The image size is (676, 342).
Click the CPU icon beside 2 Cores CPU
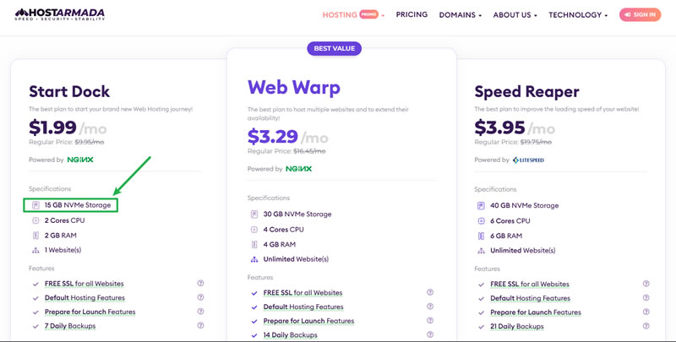click(35, 220)
